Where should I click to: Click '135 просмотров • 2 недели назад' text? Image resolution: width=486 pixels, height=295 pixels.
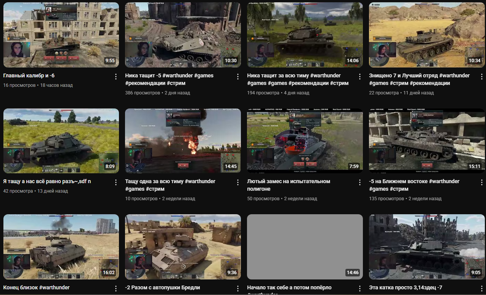point(405,199)
